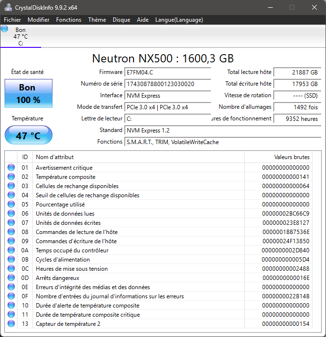Click the Lettre de lecteur field
This screenshot has width=326, height=337.
pos(168,118)
